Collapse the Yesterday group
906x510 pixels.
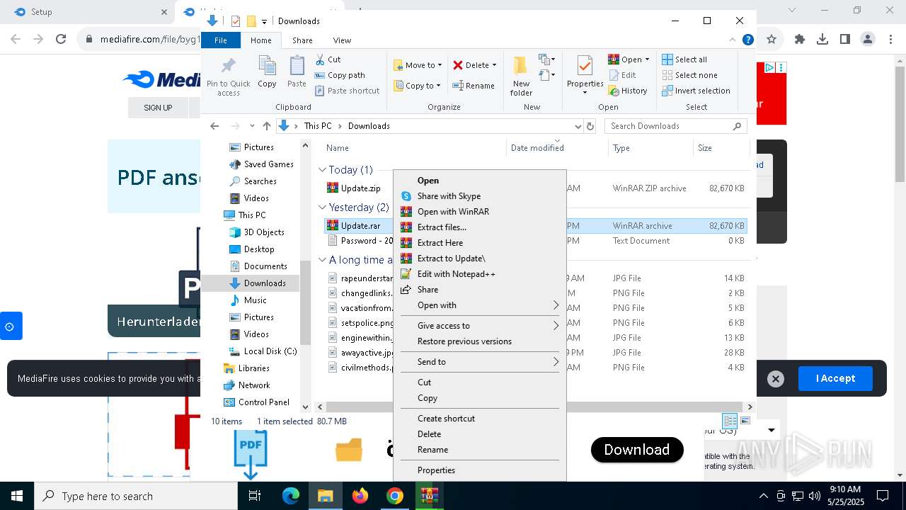322,208
